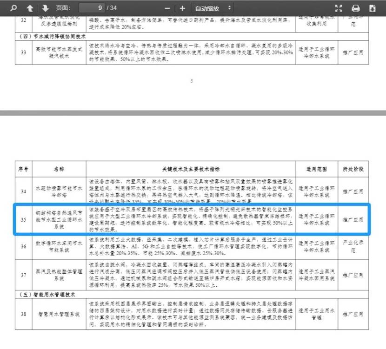The image size is (386, 349).
Task: Click the '推广应用' stage cell in row 38
Action: click(x=353, y=314)
